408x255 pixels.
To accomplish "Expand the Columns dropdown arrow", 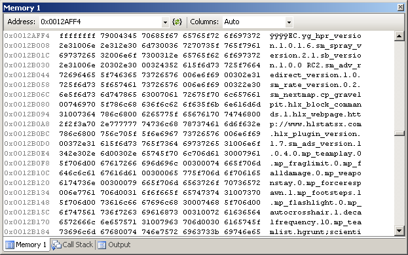I will [x=289, y=22].
